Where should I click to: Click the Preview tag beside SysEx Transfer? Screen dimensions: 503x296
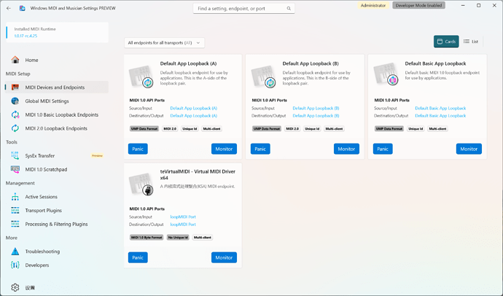[97, 155]
